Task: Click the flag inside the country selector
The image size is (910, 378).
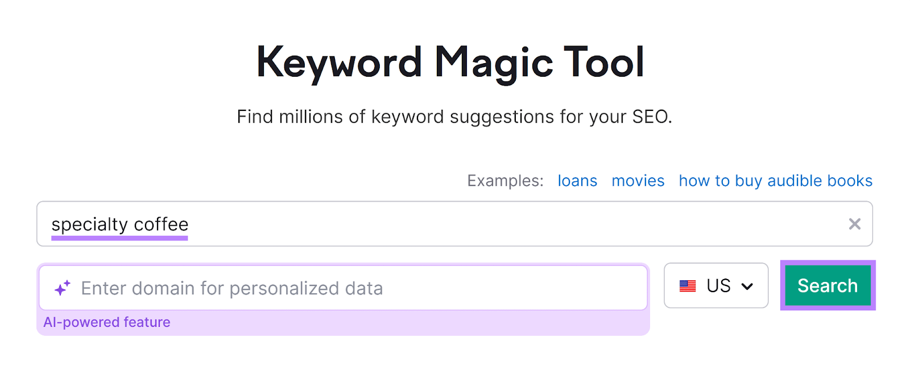Action: pyautogui.click(x=689, y=286)
